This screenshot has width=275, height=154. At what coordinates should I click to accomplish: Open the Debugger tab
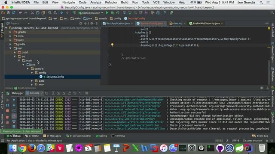(x=18, y=93)
